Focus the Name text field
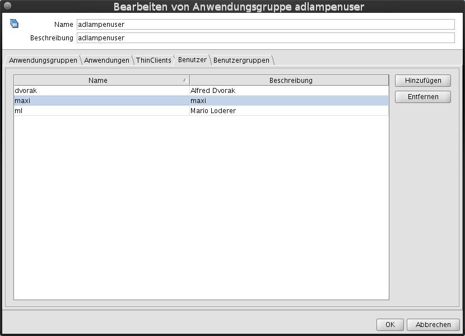Viewport: 465px width, 336px height. (266, 25)
